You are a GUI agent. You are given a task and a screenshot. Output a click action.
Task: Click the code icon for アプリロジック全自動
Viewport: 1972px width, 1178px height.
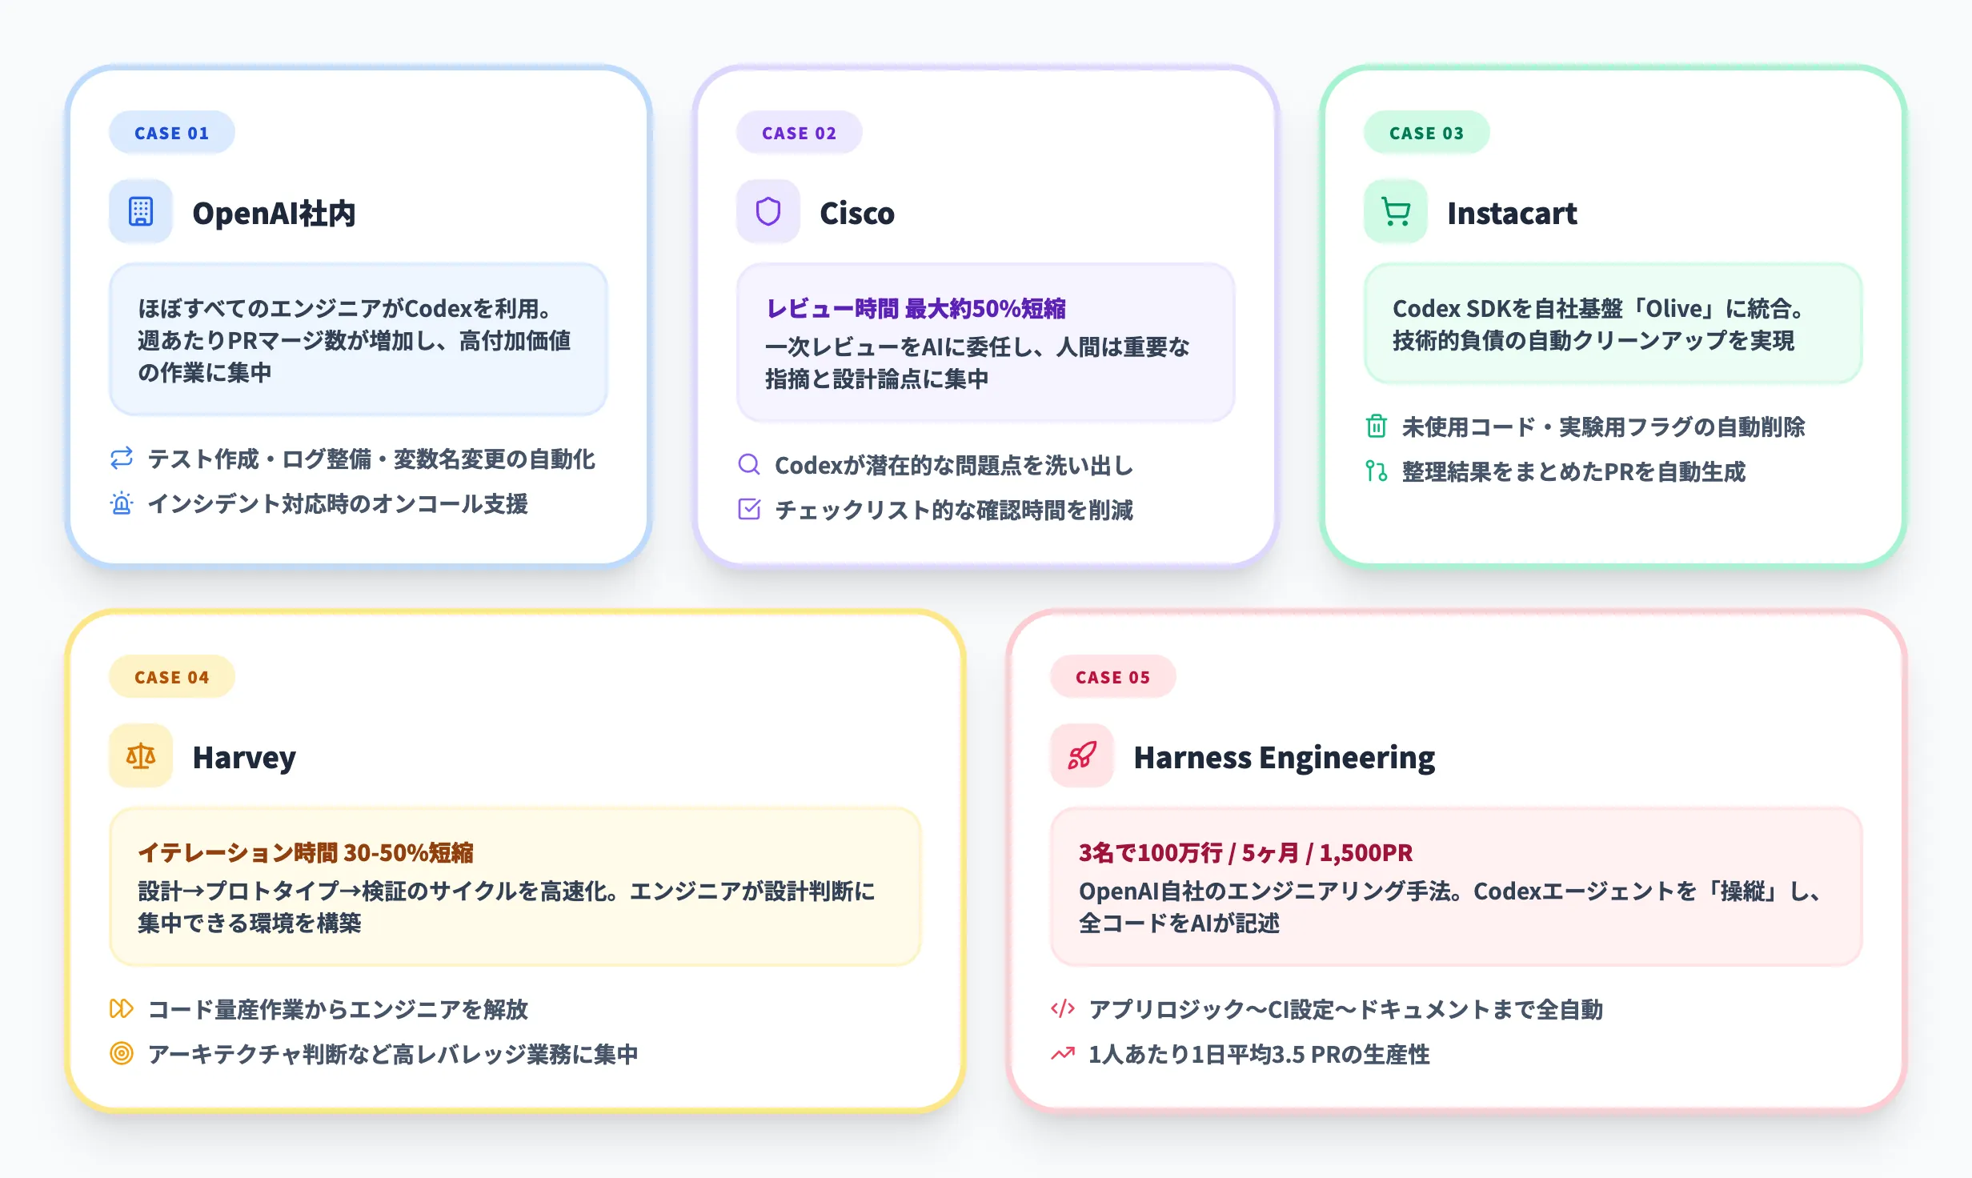click(1062, 1009)
